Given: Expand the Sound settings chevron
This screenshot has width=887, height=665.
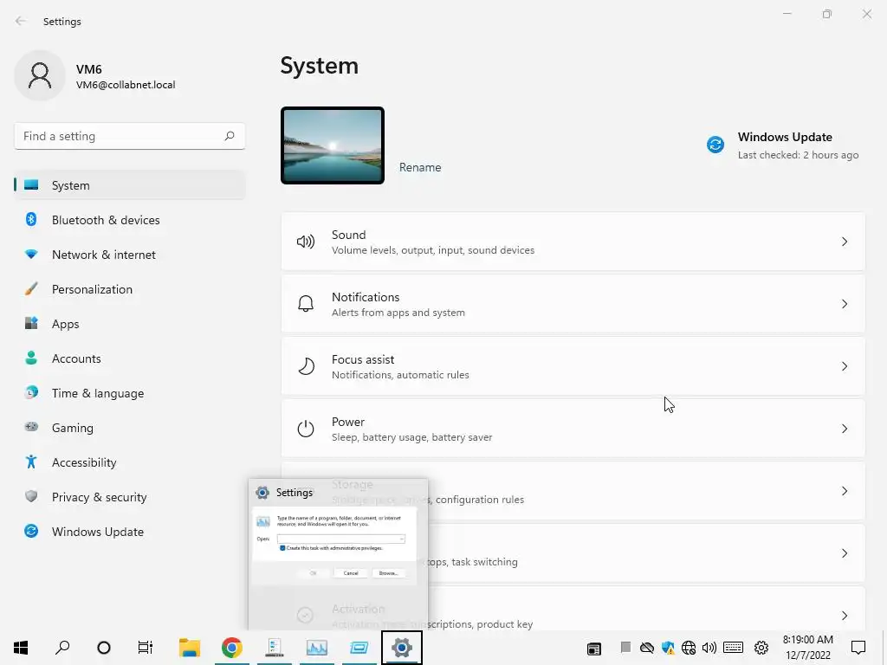Looking at the screenshot, I should click(x=844, y=242).
